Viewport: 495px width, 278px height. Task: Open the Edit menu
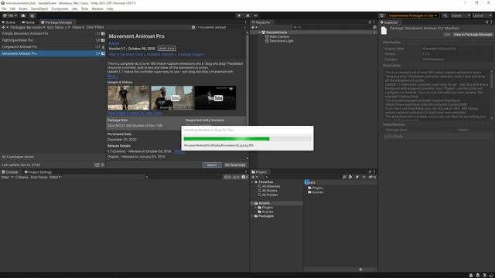(12, 8)
